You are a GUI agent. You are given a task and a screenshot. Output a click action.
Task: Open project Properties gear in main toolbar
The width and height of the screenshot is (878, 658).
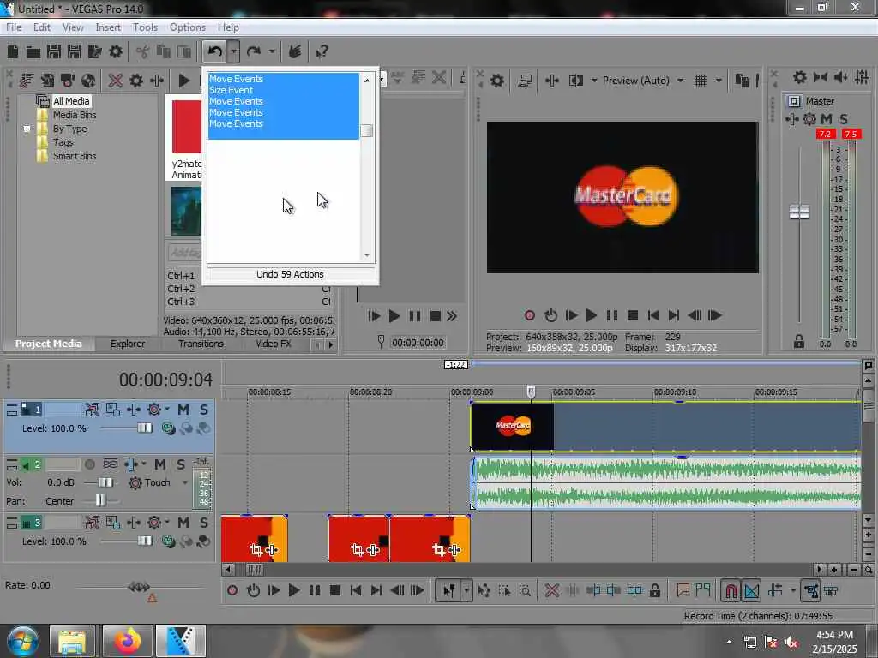[116, 52]
